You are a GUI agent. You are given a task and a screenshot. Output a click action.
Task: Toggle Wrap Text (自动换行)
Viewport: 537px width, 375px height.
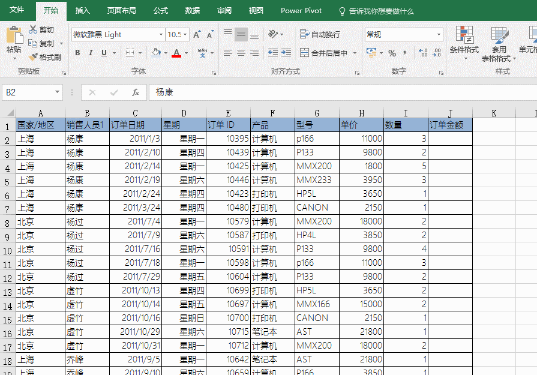pyautogui.click(x=320, y=35)
